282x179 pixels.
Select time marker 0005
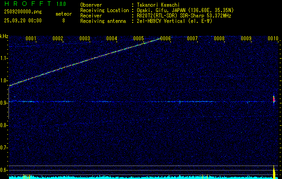click(138, 38)
